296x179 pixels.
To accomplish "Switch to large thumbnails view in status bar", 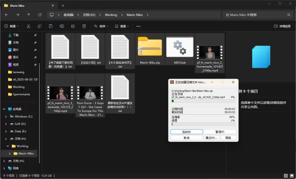I will pyautogui.click(x=292, y=176).
